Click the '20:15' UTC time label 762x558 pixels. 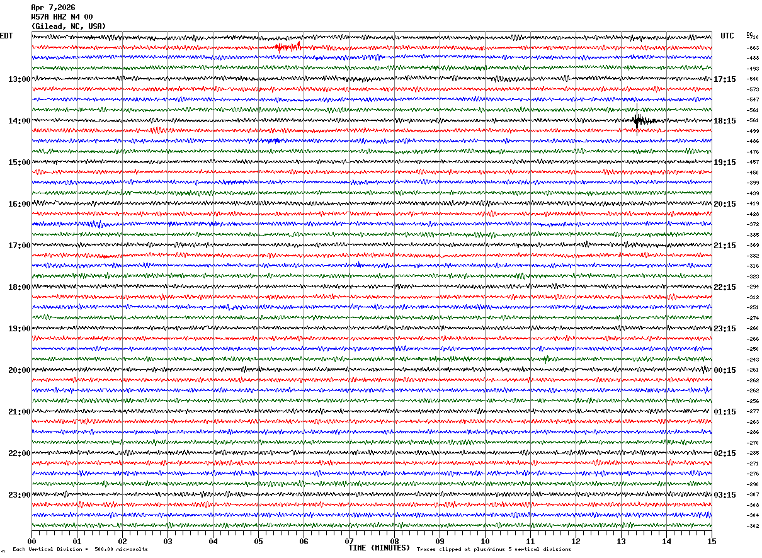tap(724, 204)
